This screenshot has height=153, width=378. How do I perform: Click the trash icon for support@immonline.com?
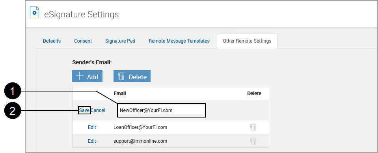pyautogui.click(x=253, y=141)
